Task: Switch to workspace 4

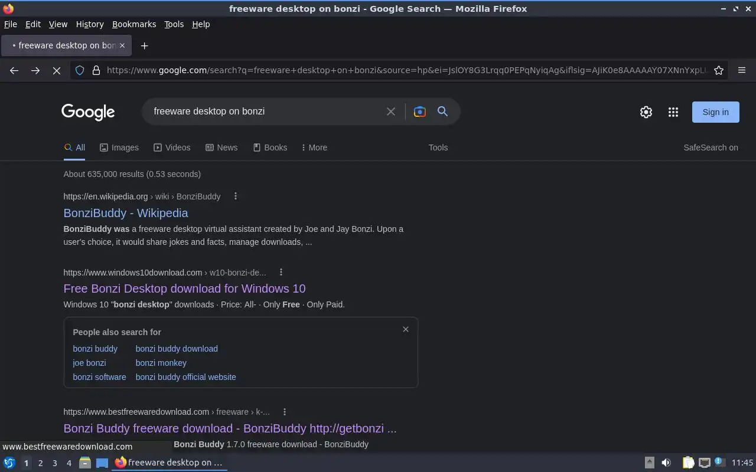Action: pos(69,463)
